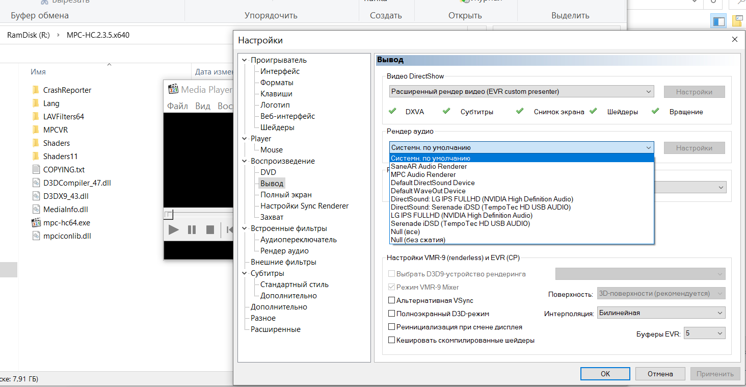Choose MPC Audio Renderer in the dropdown list

(521, 174)
